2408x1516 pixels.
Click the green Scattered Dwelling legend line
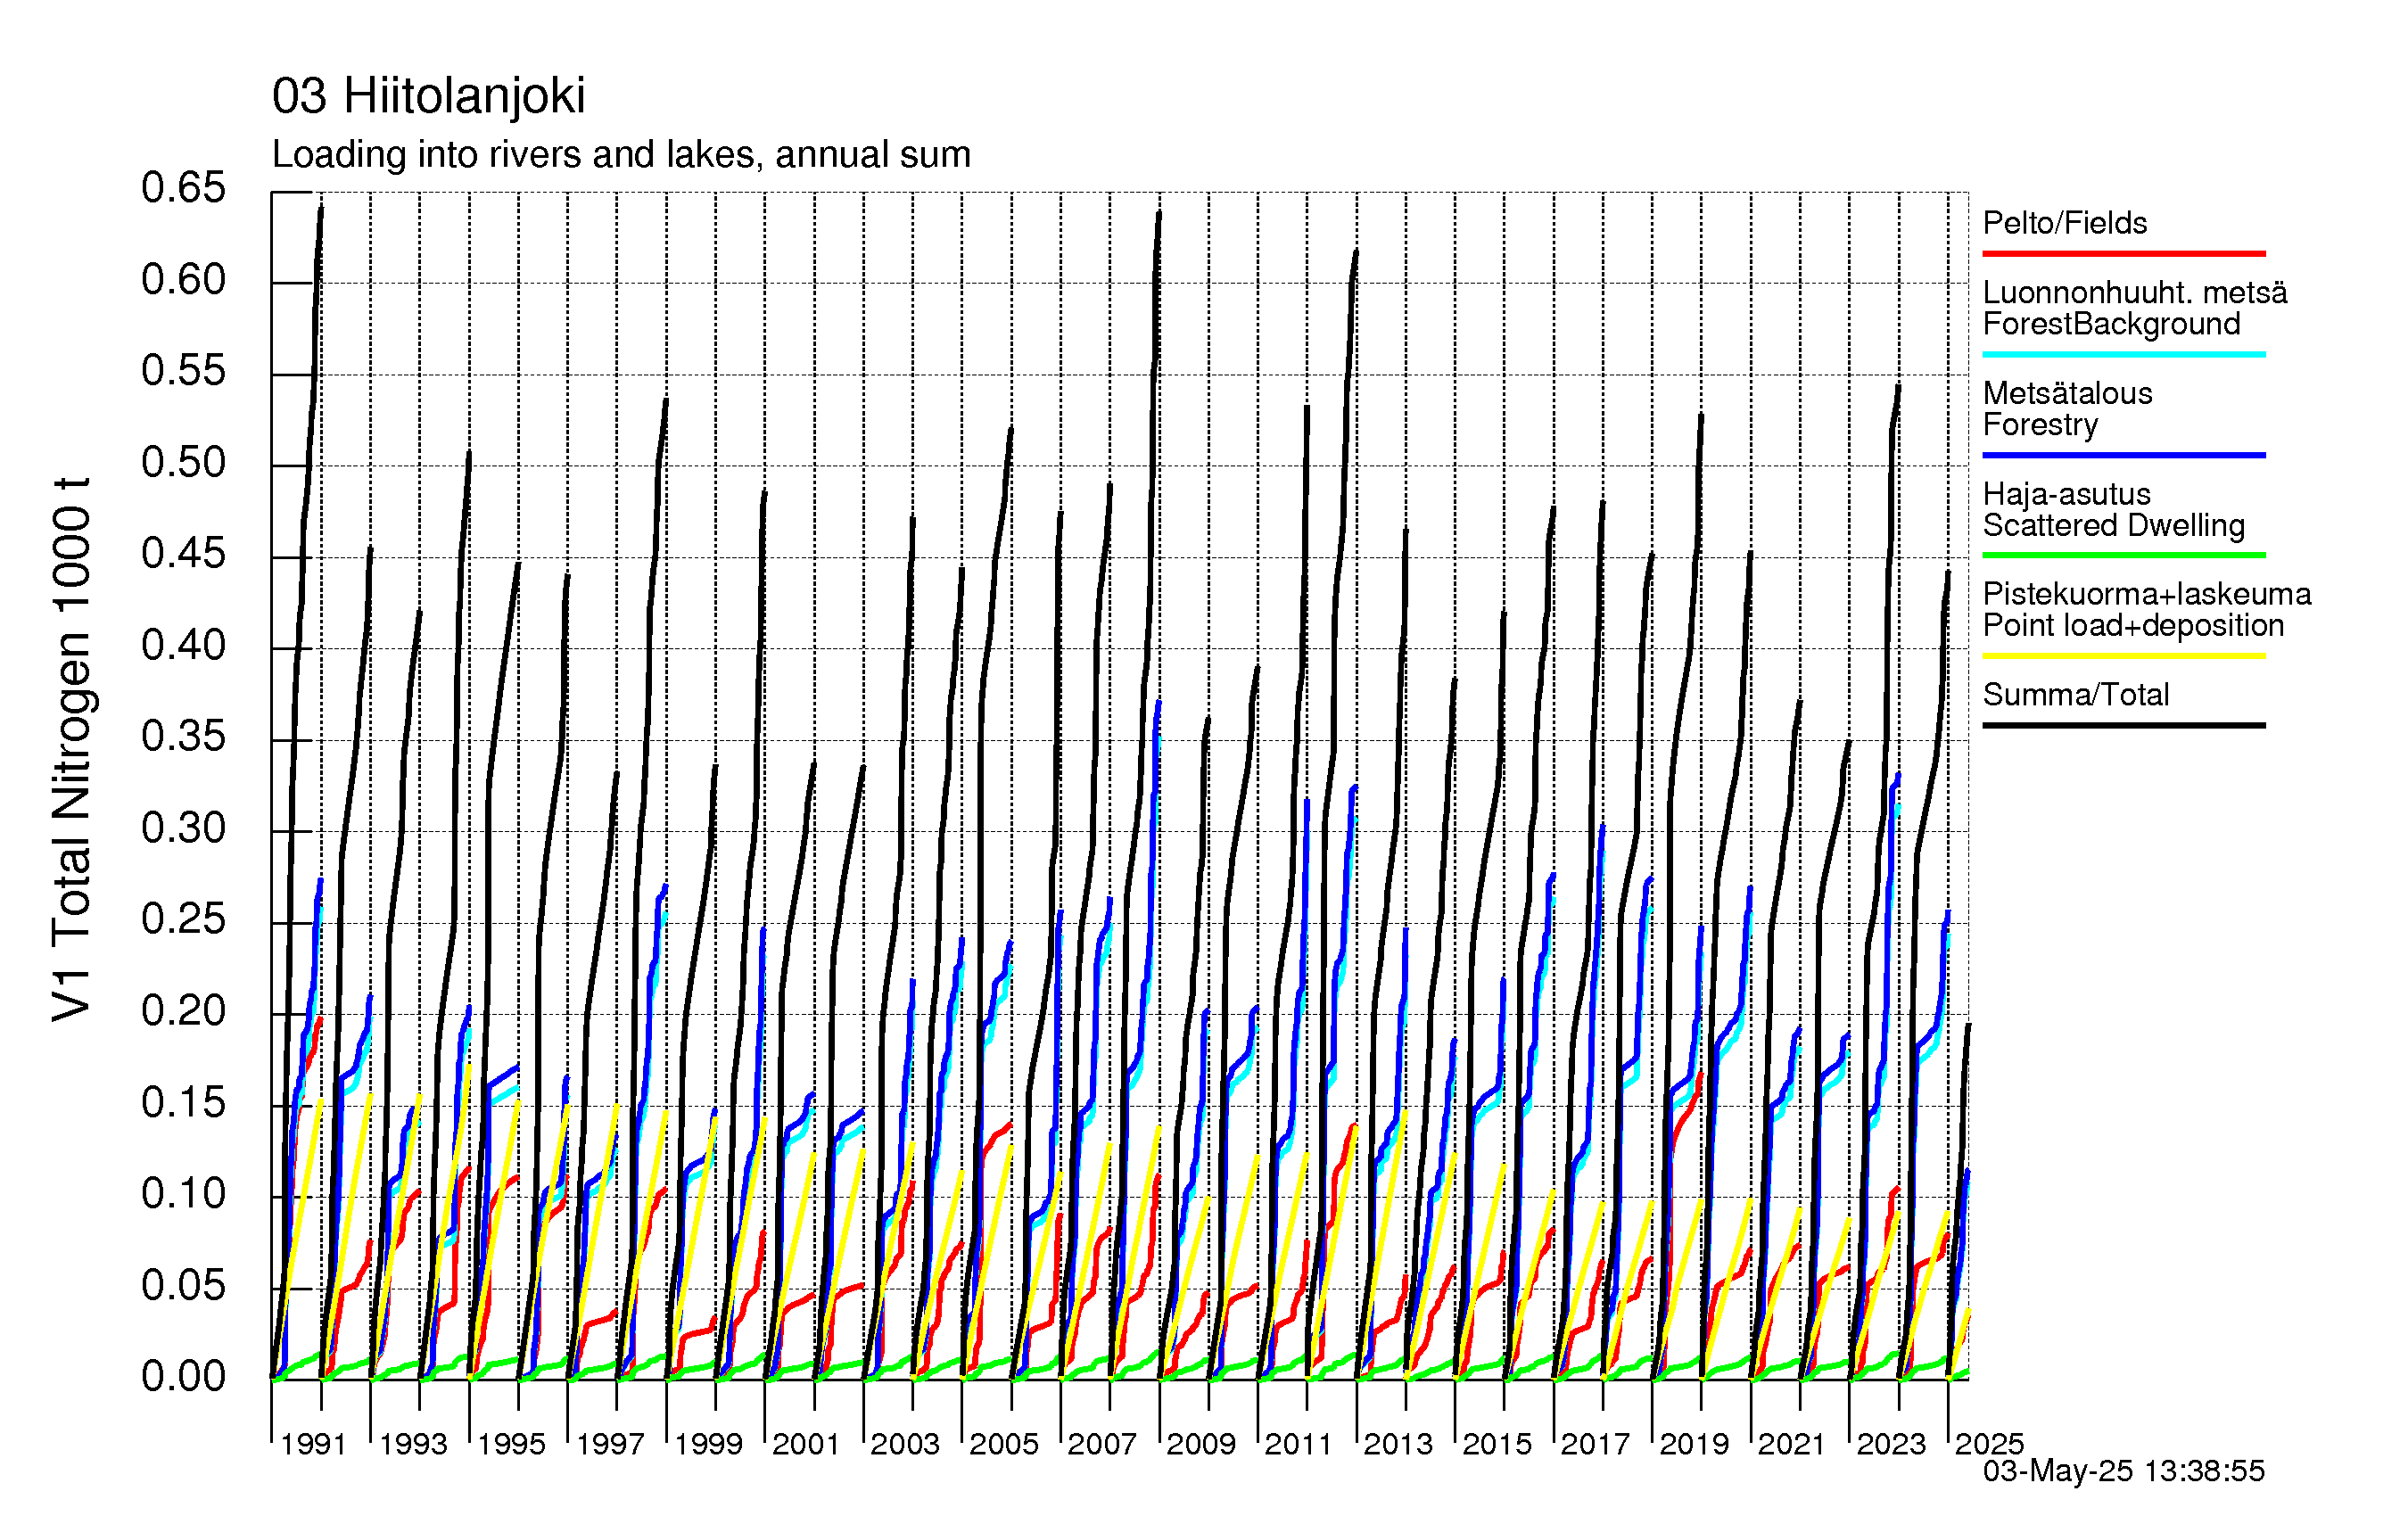point(2123,555)
